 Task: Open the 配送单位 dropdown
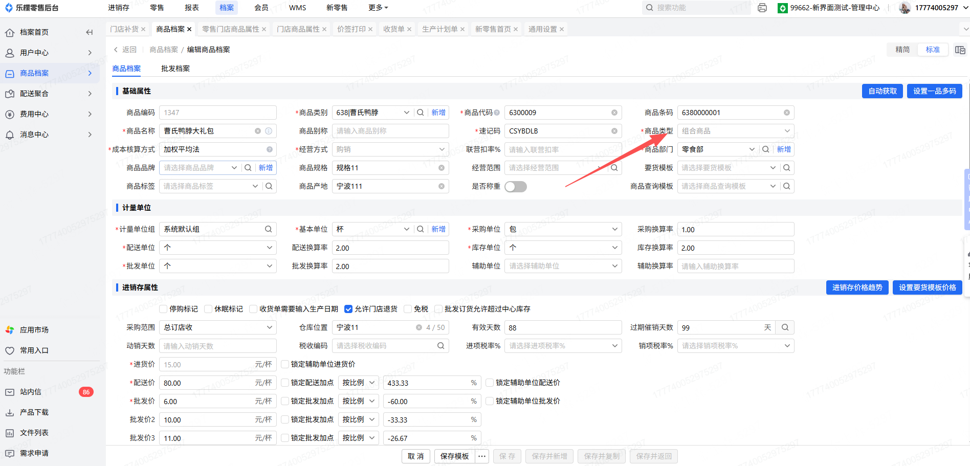218,248
